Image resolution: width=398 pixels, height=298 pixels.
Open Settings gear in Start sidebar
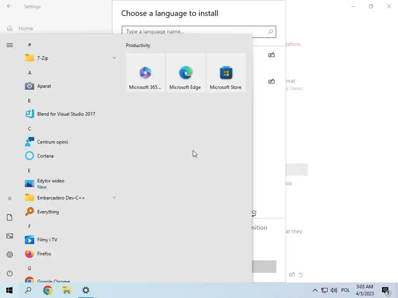click(10, 255)
